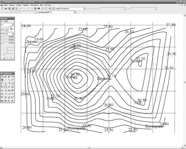The image size is (186, 149).
Task: Open Print preview icon in the toolbar
Action: pos(16,8)
